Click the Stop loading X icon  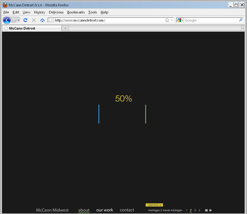pyautogui.click(x=34, y=20)
